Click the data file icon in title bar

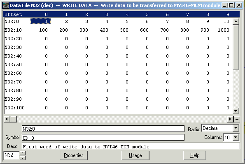click(x=6, y=5)
